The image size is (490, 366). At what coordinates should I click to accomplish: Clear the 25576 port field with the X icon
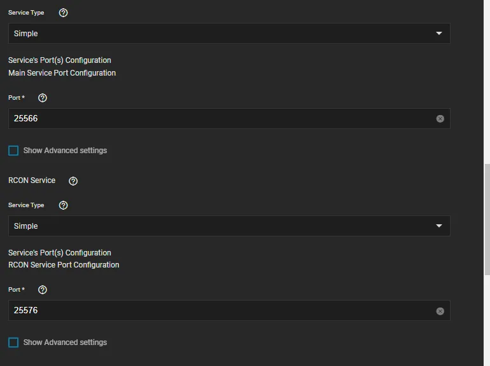tap(440, 311)
